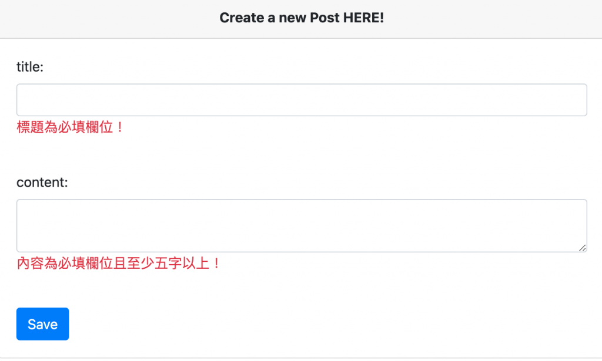The width and height of the screenshot is (602, 361).
Task: Click the gray card header bar
Action: pos(301,19)
